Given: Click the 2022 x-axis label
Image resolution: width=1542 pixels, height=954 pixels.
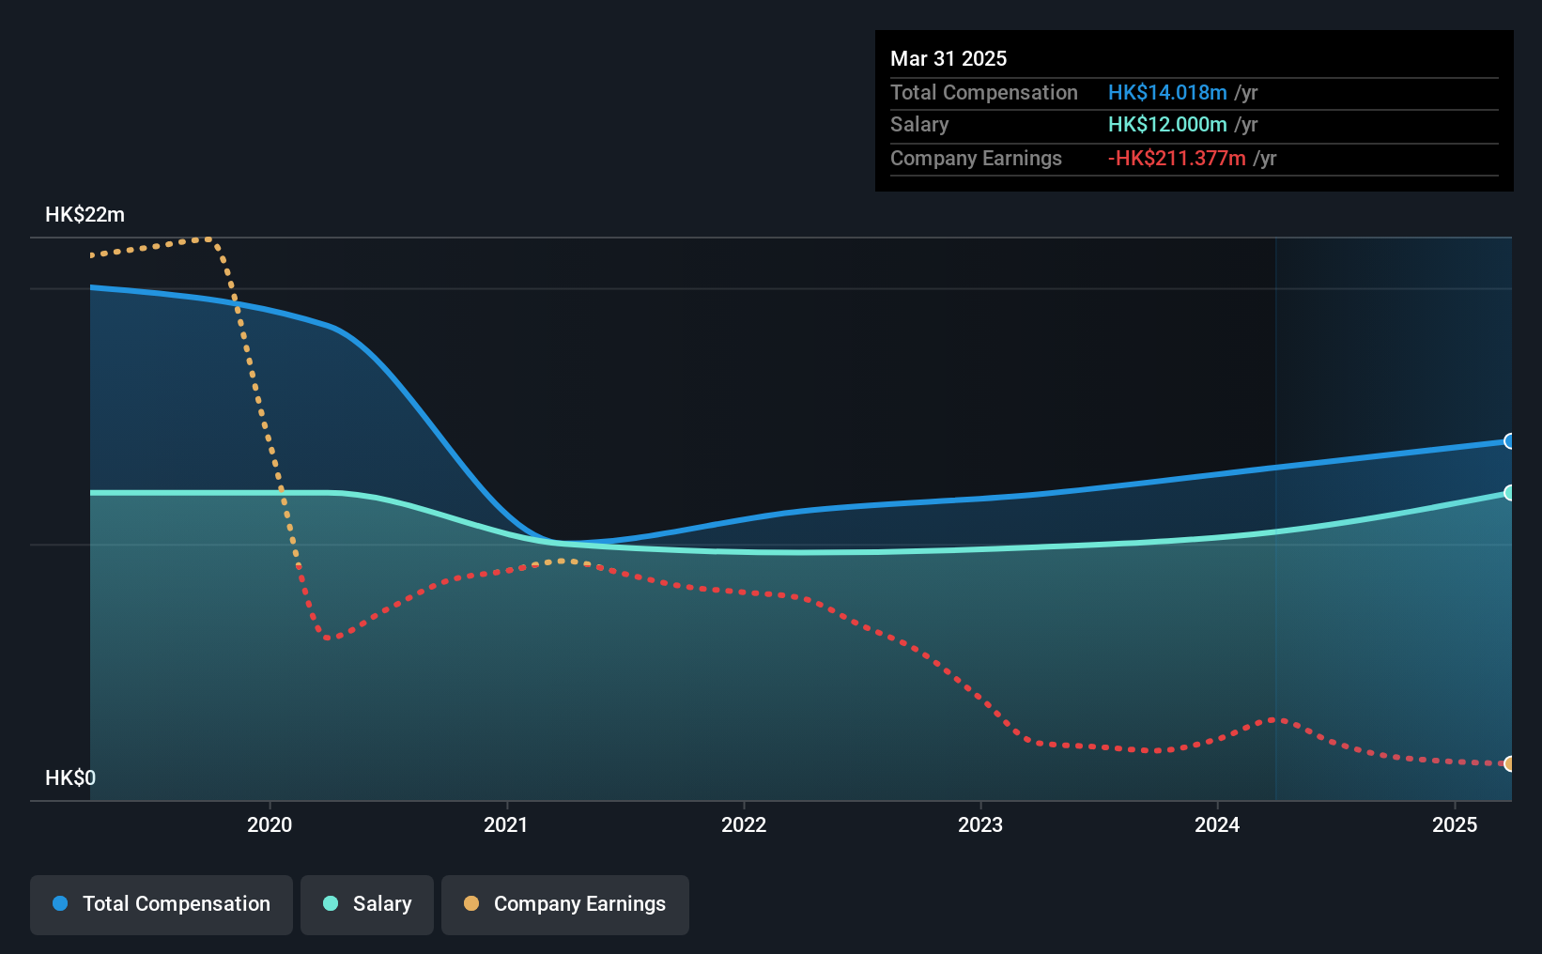Looking at the screenshot, I should click(744, 825).
